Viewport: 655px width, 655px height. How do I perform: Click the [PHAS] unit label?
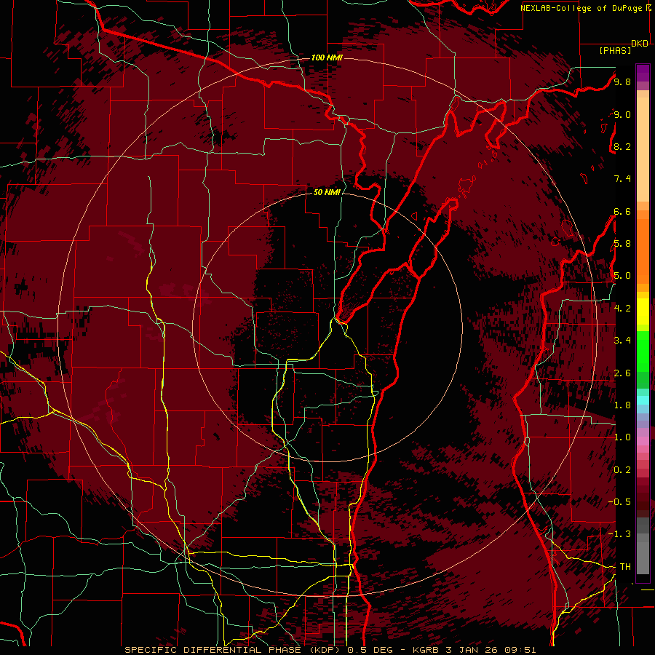tap(615, 50)
